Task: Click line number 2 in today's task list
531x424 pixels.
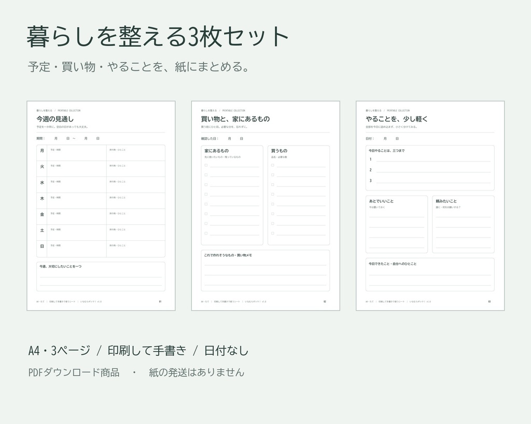Action: [x=370, y=170]
